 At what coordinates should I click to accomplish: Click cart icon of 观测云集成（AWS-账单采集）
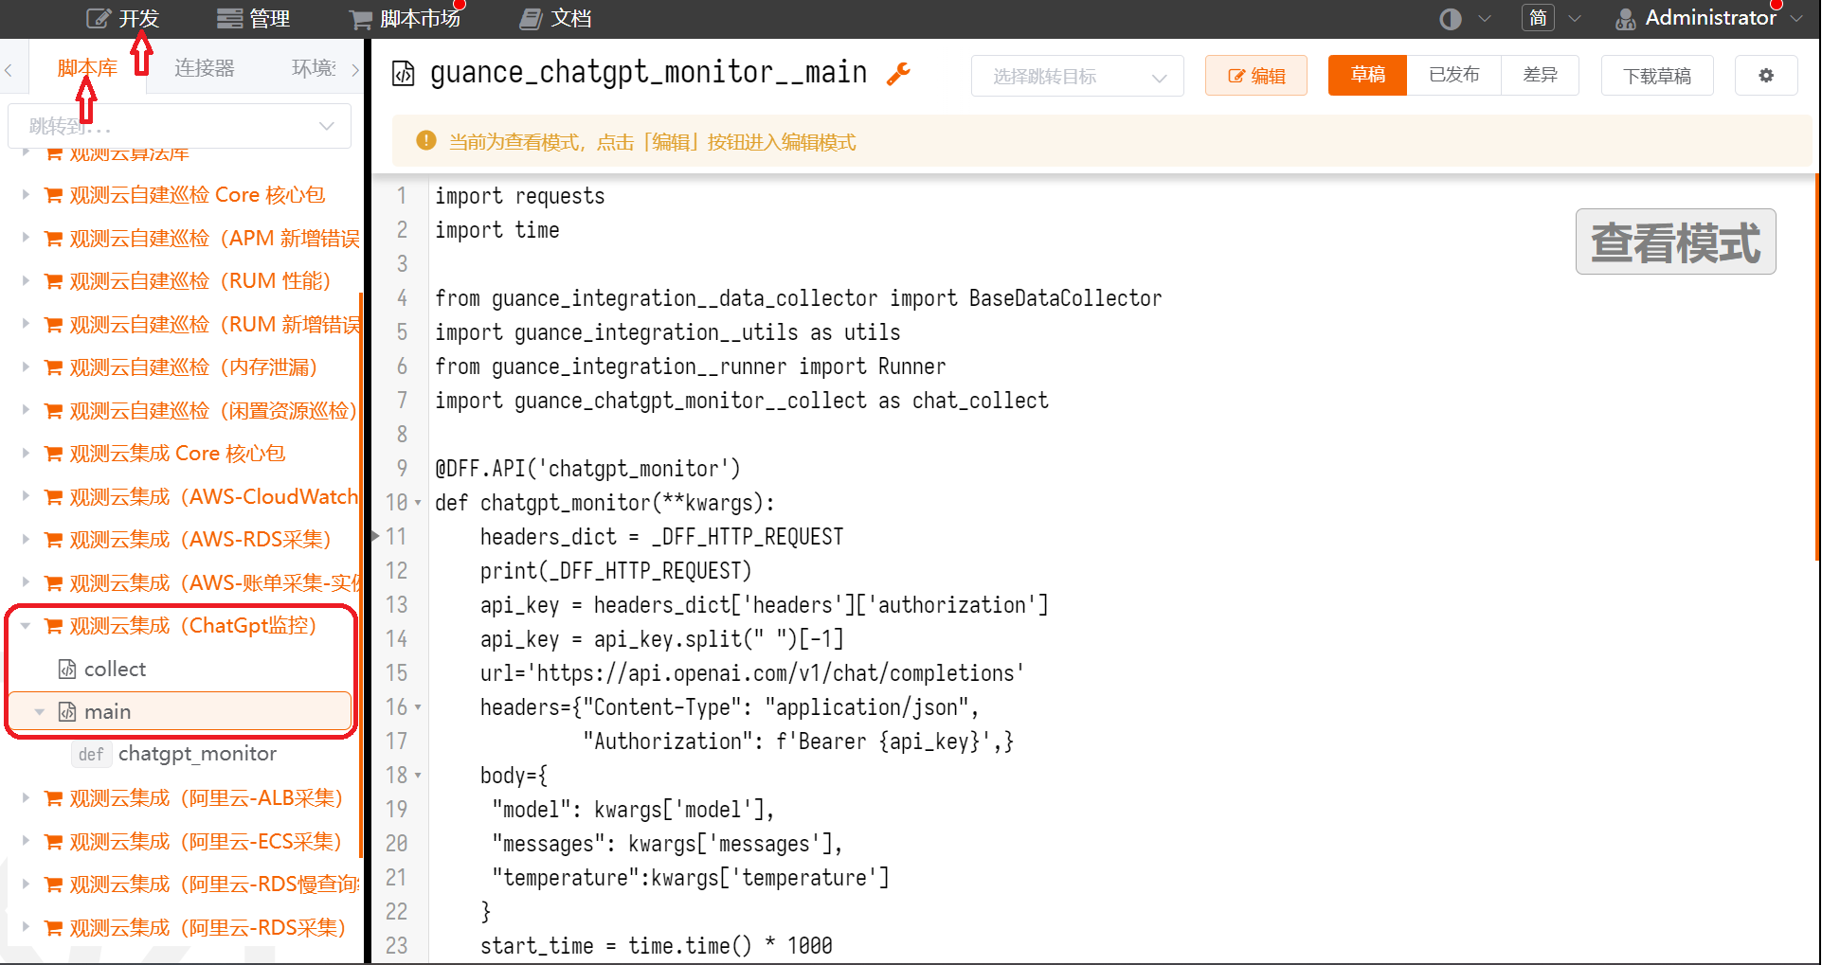54,583
